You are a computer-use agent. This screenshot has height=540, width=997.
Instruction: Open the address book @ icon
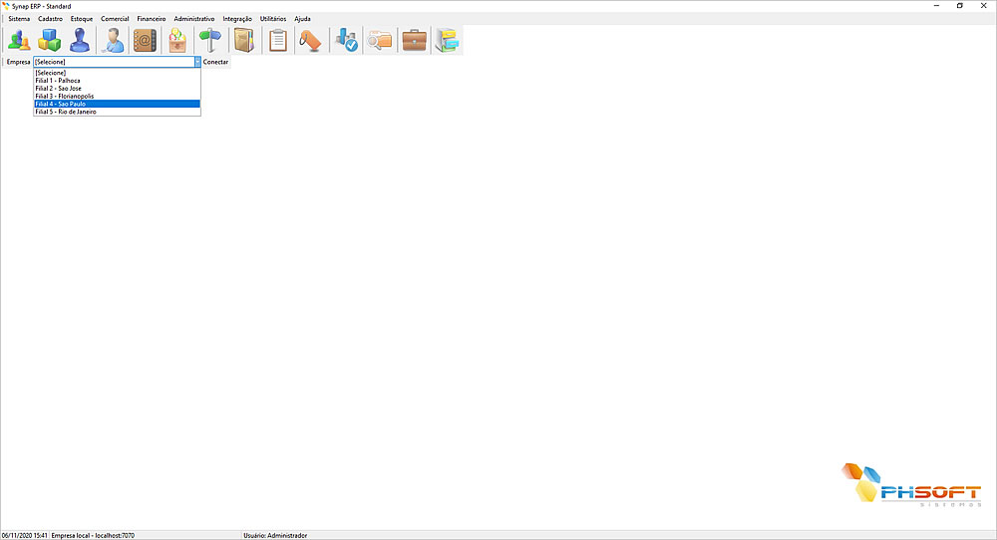[146, 40]
